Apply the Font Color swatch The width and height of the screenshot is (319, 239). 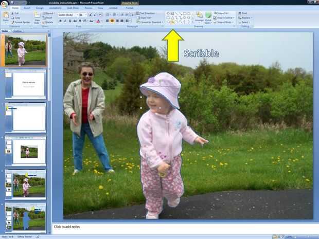click(98, 21)
